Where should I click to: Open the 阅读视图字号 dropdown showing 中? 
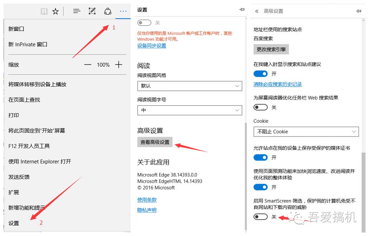(190, 110)
